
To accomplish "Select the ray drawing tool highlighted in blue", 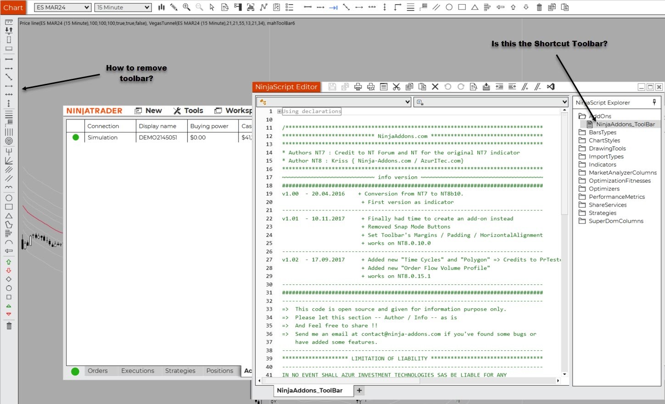I will [334, 7].
